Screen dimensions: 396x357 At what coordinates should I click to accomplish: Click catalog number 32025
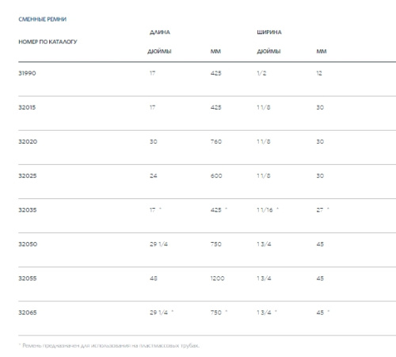coord(28,175)
